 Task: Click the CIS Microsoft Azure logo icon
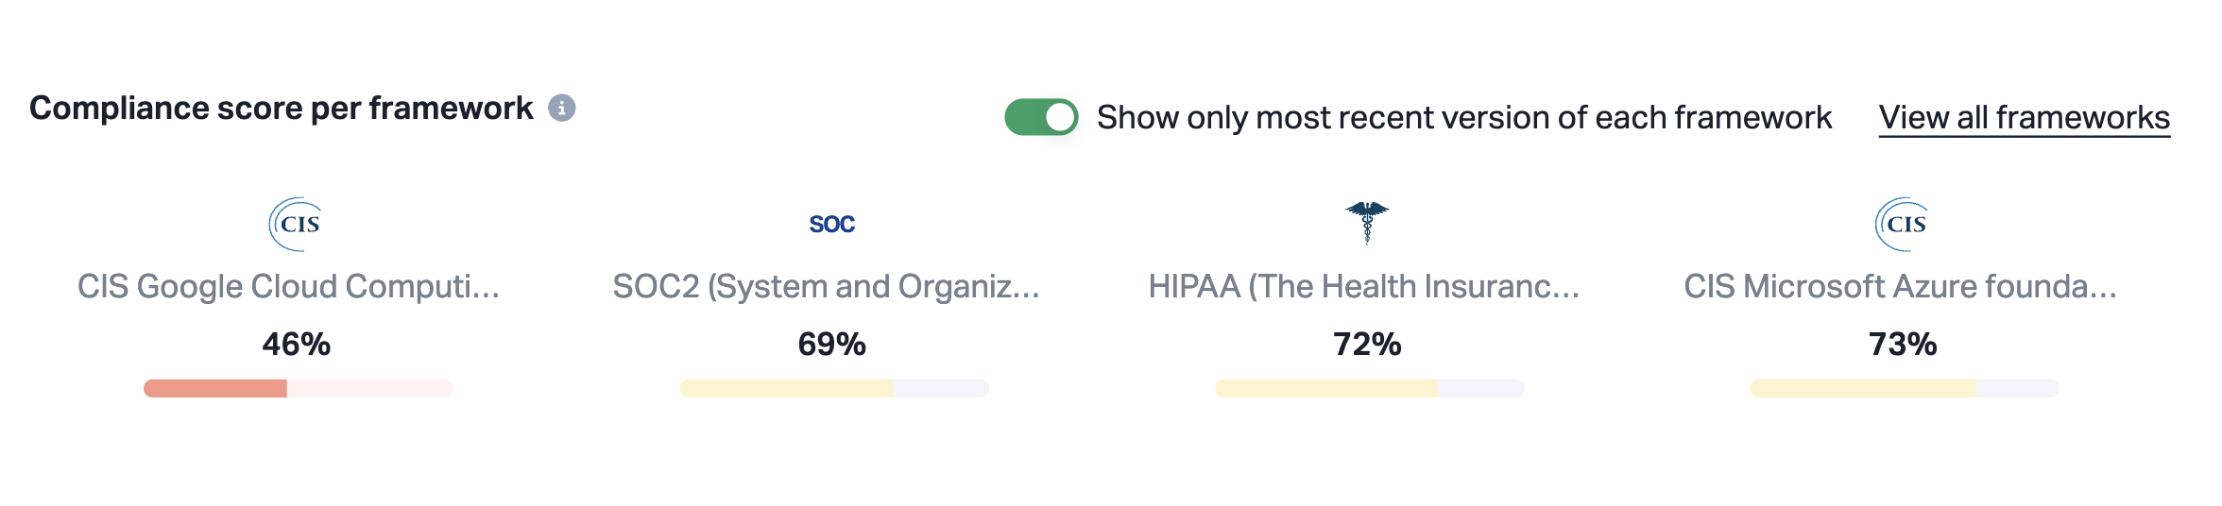point(1902,224)
